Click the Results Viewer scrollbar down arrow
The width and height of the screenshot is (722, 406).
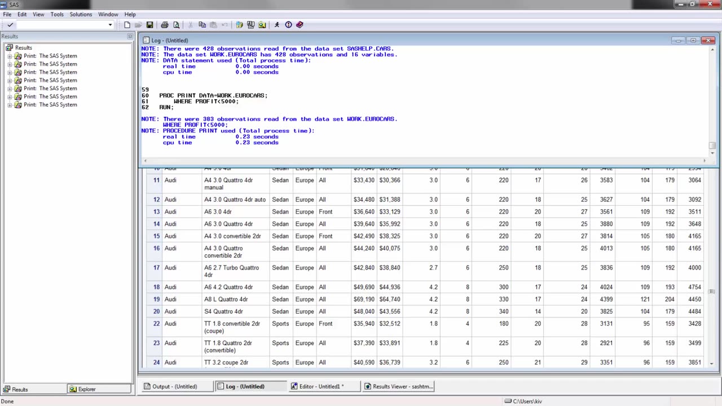point(712,363)
